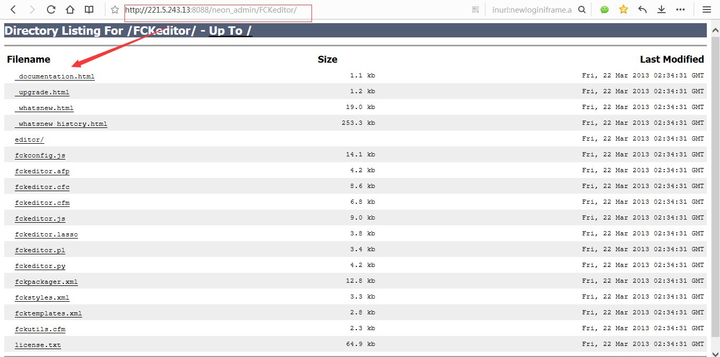Open license.txt
720x357 pixels.
[38, 345]
